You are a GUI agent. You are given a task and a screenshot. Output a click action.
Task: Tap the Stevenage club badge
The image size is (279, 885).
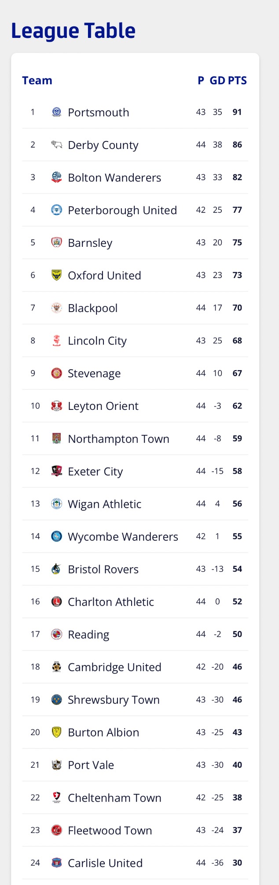pyautogui.click(x=56, y=373)
